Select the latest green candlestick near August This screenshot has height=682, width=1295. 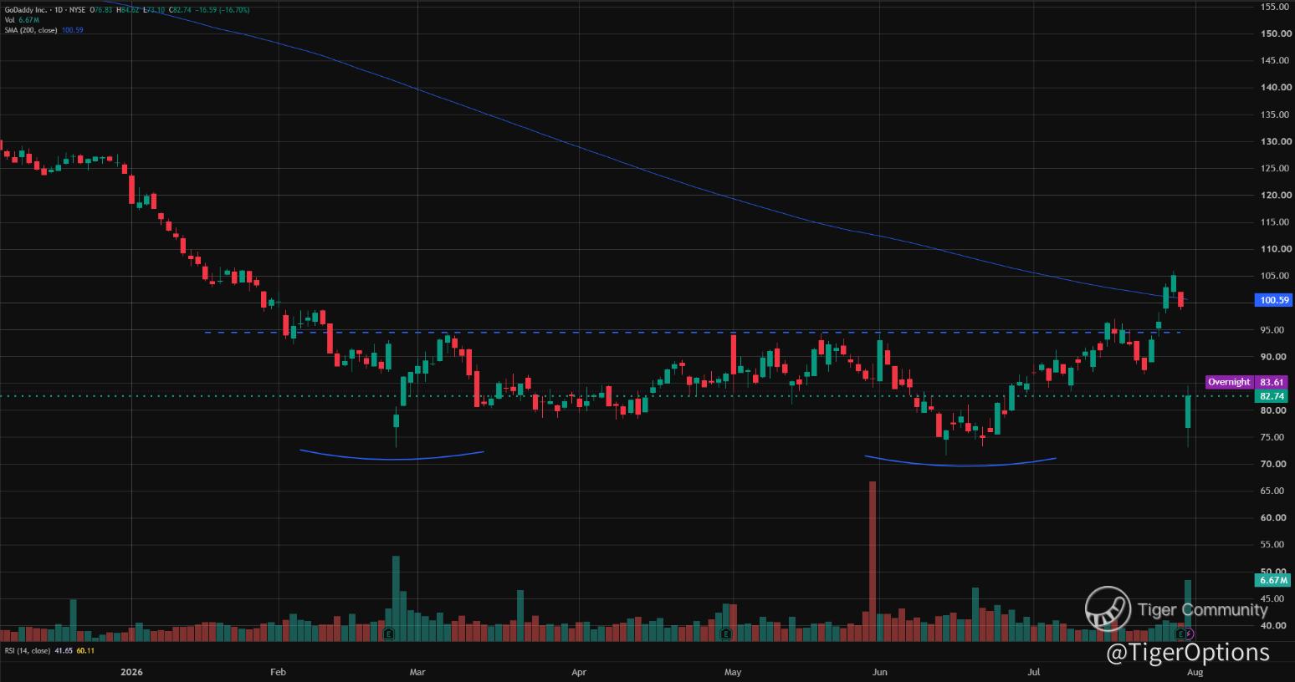(x=1188, y=412)
